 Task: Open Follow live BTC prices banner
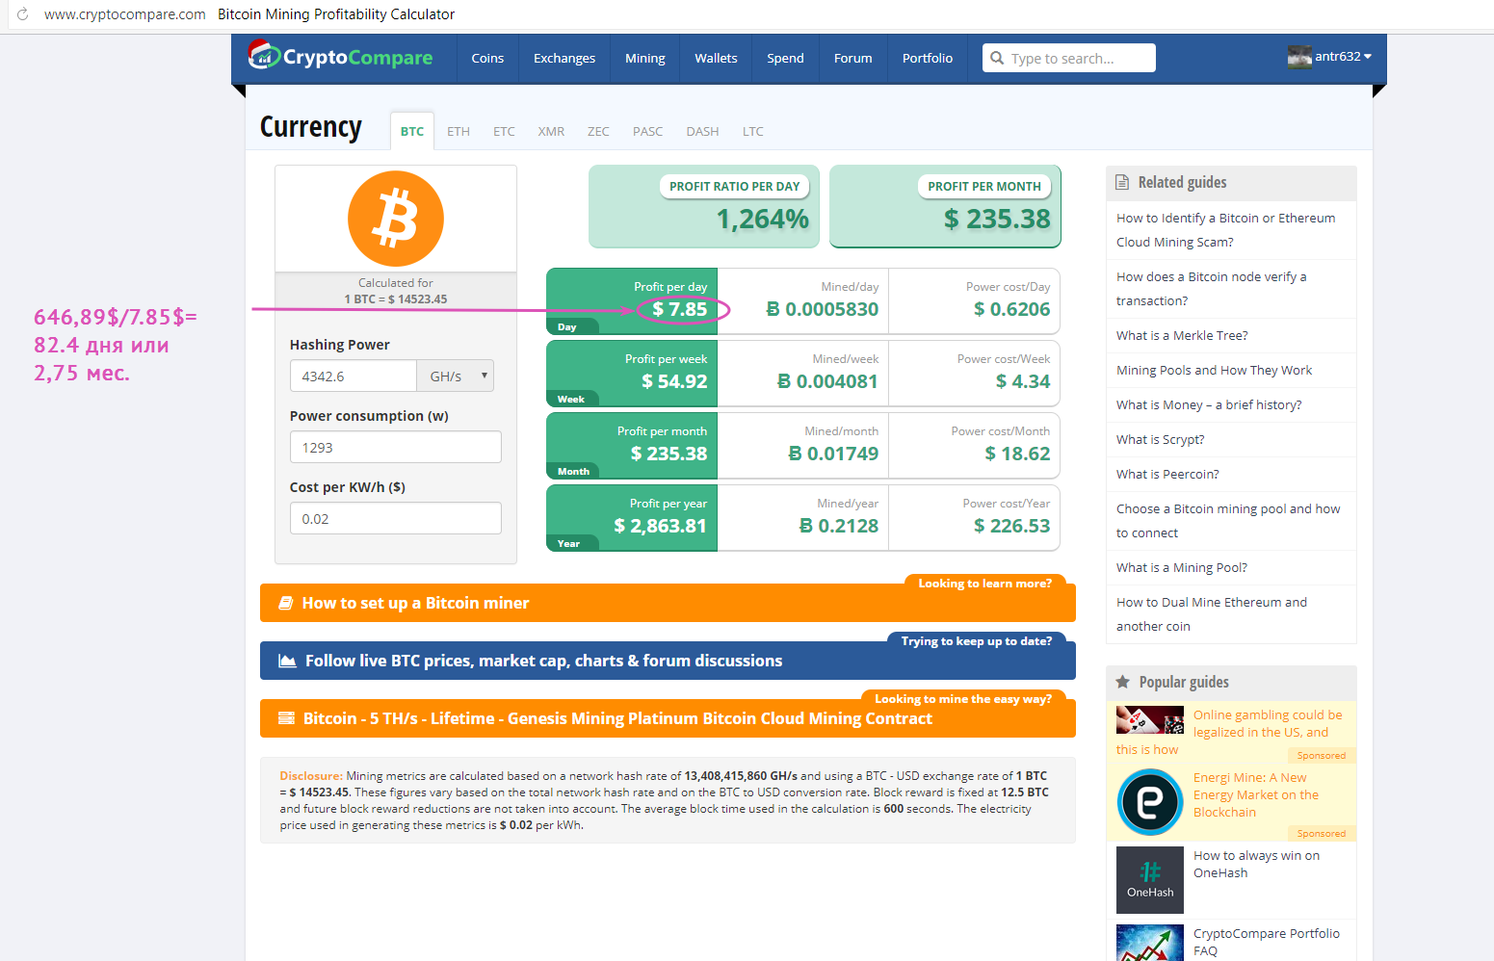pos(668,661)
